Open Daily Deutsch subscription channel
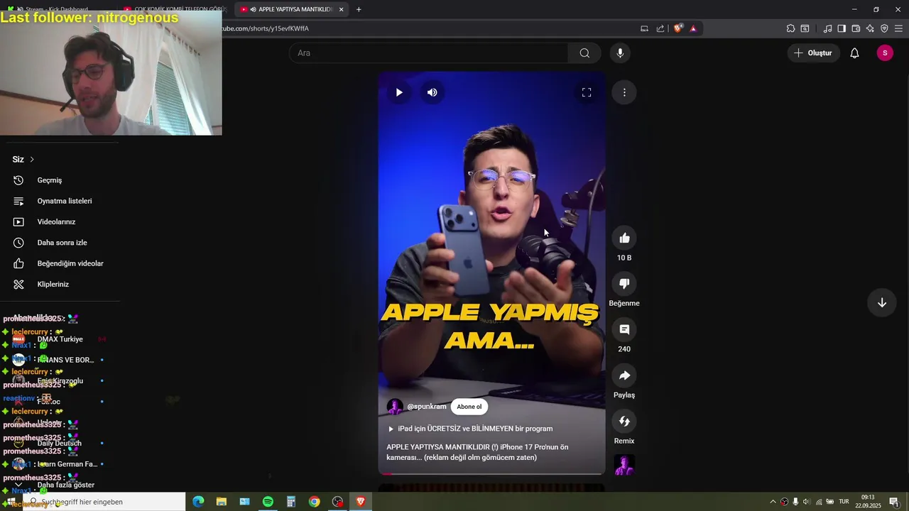 point(60,443)
